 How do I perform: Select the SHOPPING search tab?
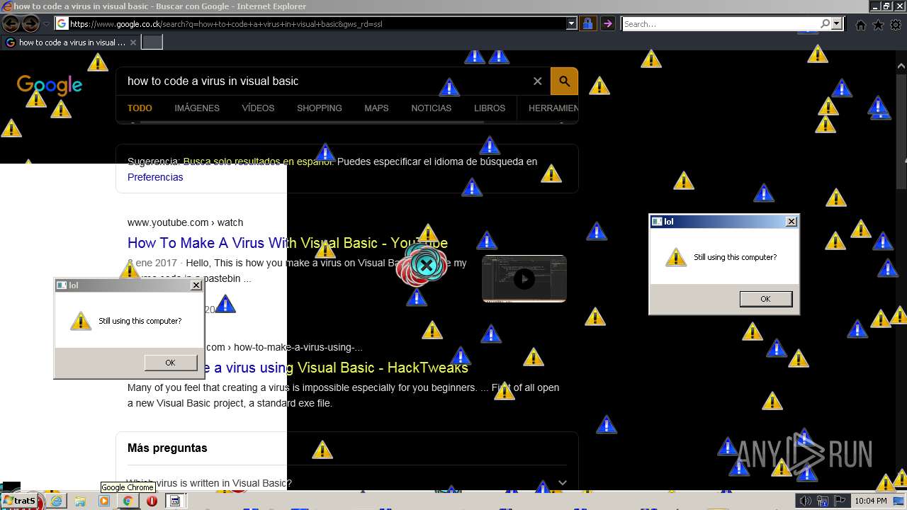pos(320,108)
